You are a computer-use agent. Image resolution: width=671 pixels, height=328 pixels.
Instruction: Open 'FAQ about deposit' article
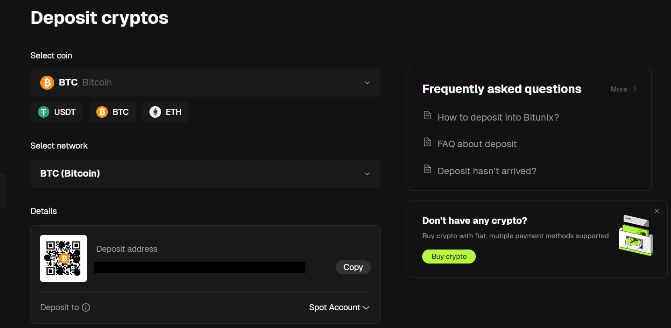[x=477, y=144]
